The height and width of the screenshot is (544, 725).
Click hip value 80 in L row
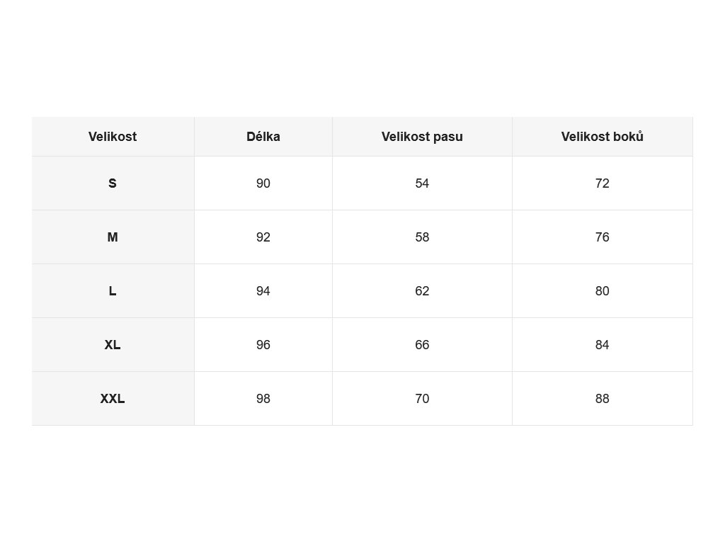coord(602,291)
